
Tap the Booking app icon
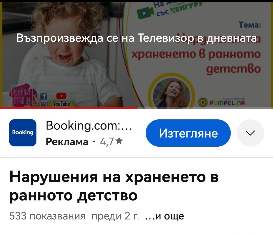tap(23, 133)
